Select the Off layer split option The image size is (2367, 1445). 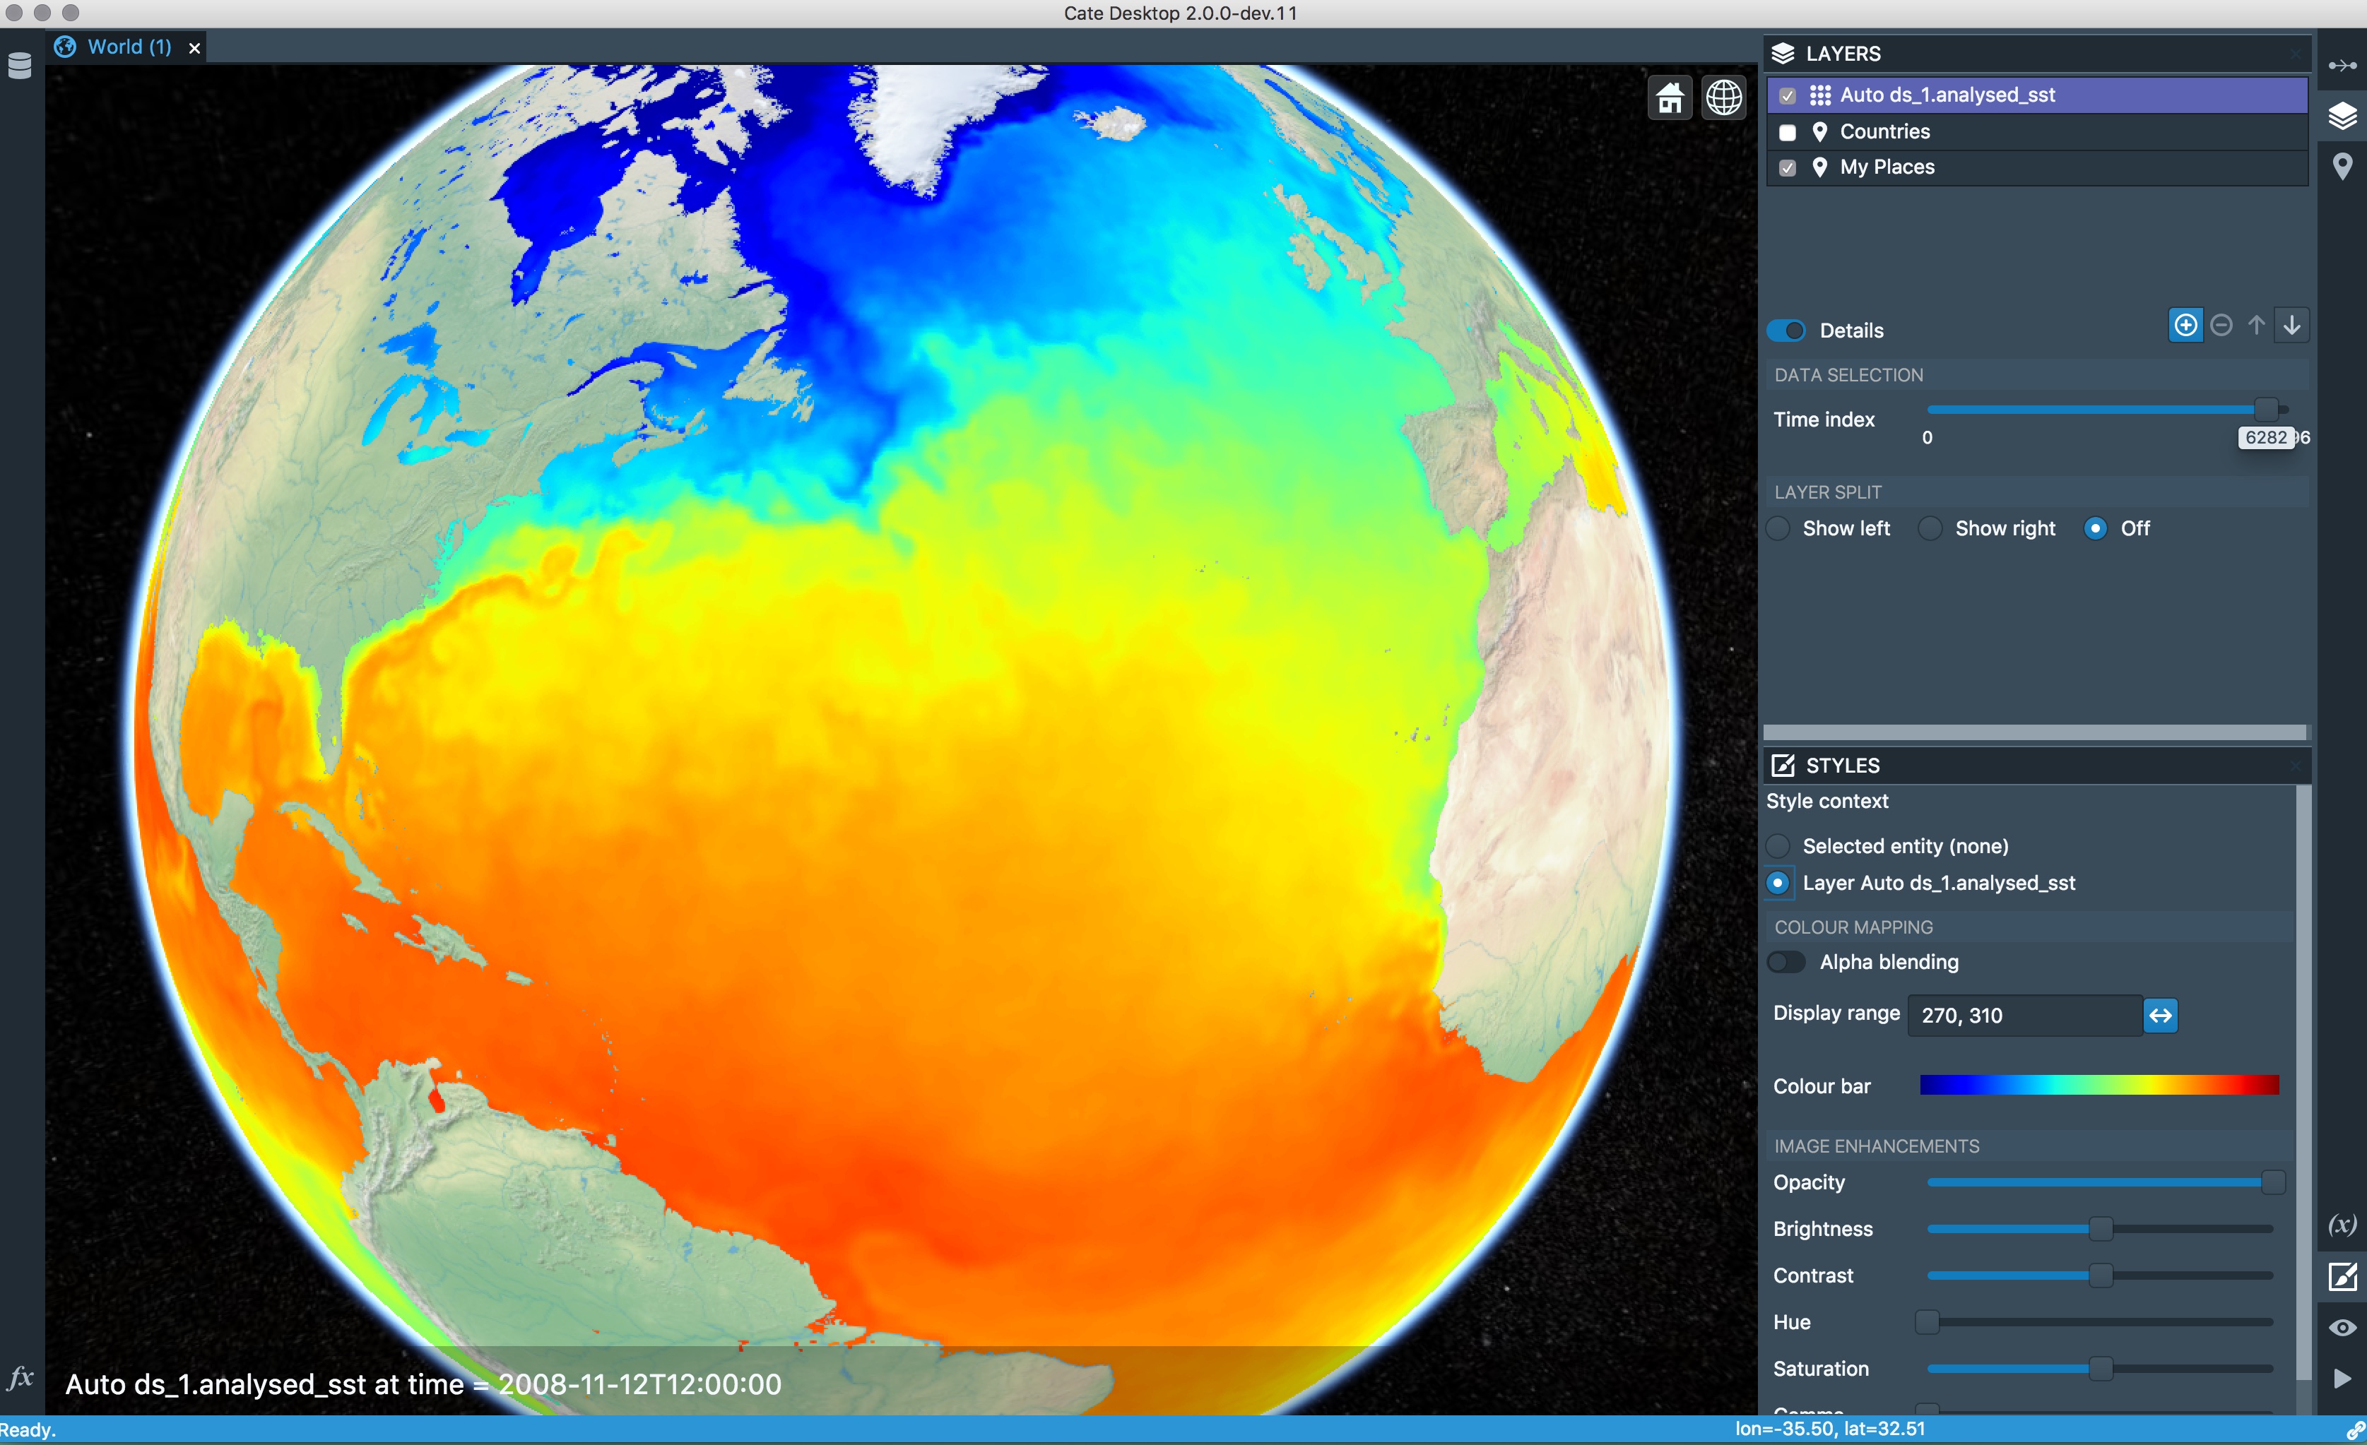2095,528
